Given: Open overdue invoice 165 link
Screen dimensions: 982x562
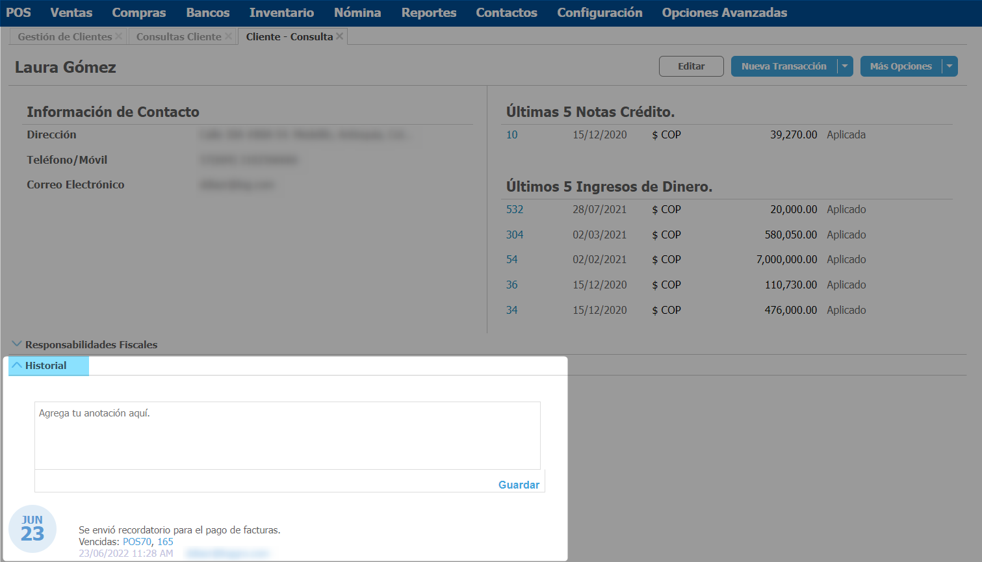Looking at the screenshot, I should point(165,542).
